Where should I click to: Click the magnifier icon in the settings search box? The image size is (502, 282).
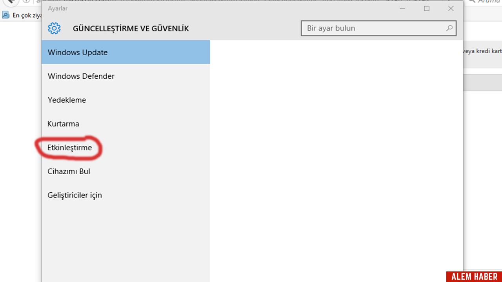point(449,28)
